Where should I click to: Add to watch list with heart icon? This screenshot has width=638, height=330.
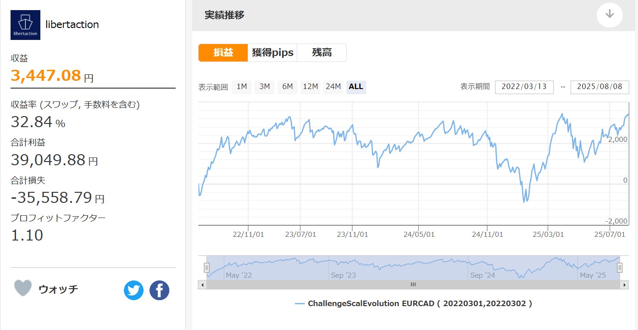click(22, 288)
